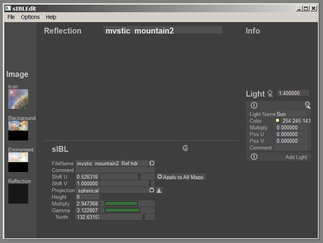This screenshot has height=243, width=323.
Task: Click the Add Light power icon
Action: (254, 157)
